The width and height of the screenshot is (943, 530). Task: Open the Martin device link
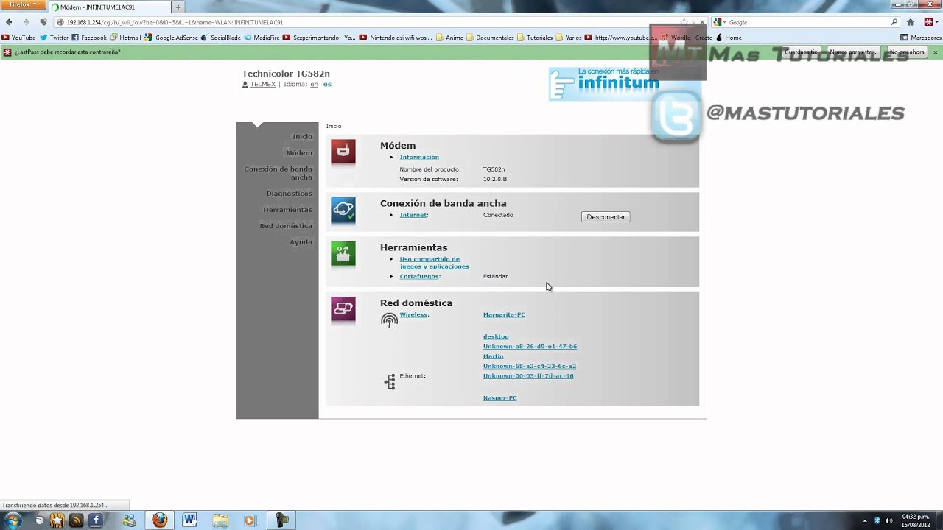493,356
